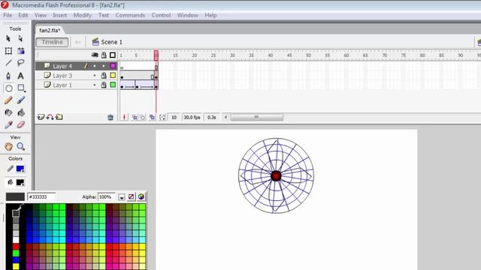Viewport: 481px width, 270px height.
Task: Toggle Layer 4 visibility dot
Action: [x=95, y=66]
